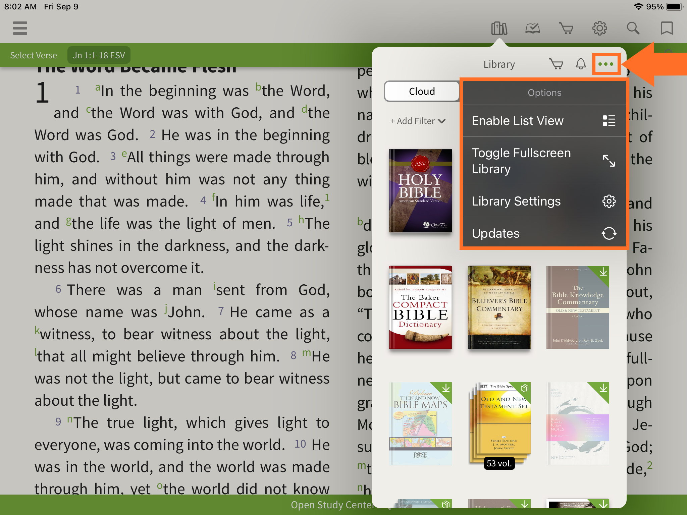Open the store cart icon in top toolbar
This screenshot has width=687, height=515.
point(566,28)
